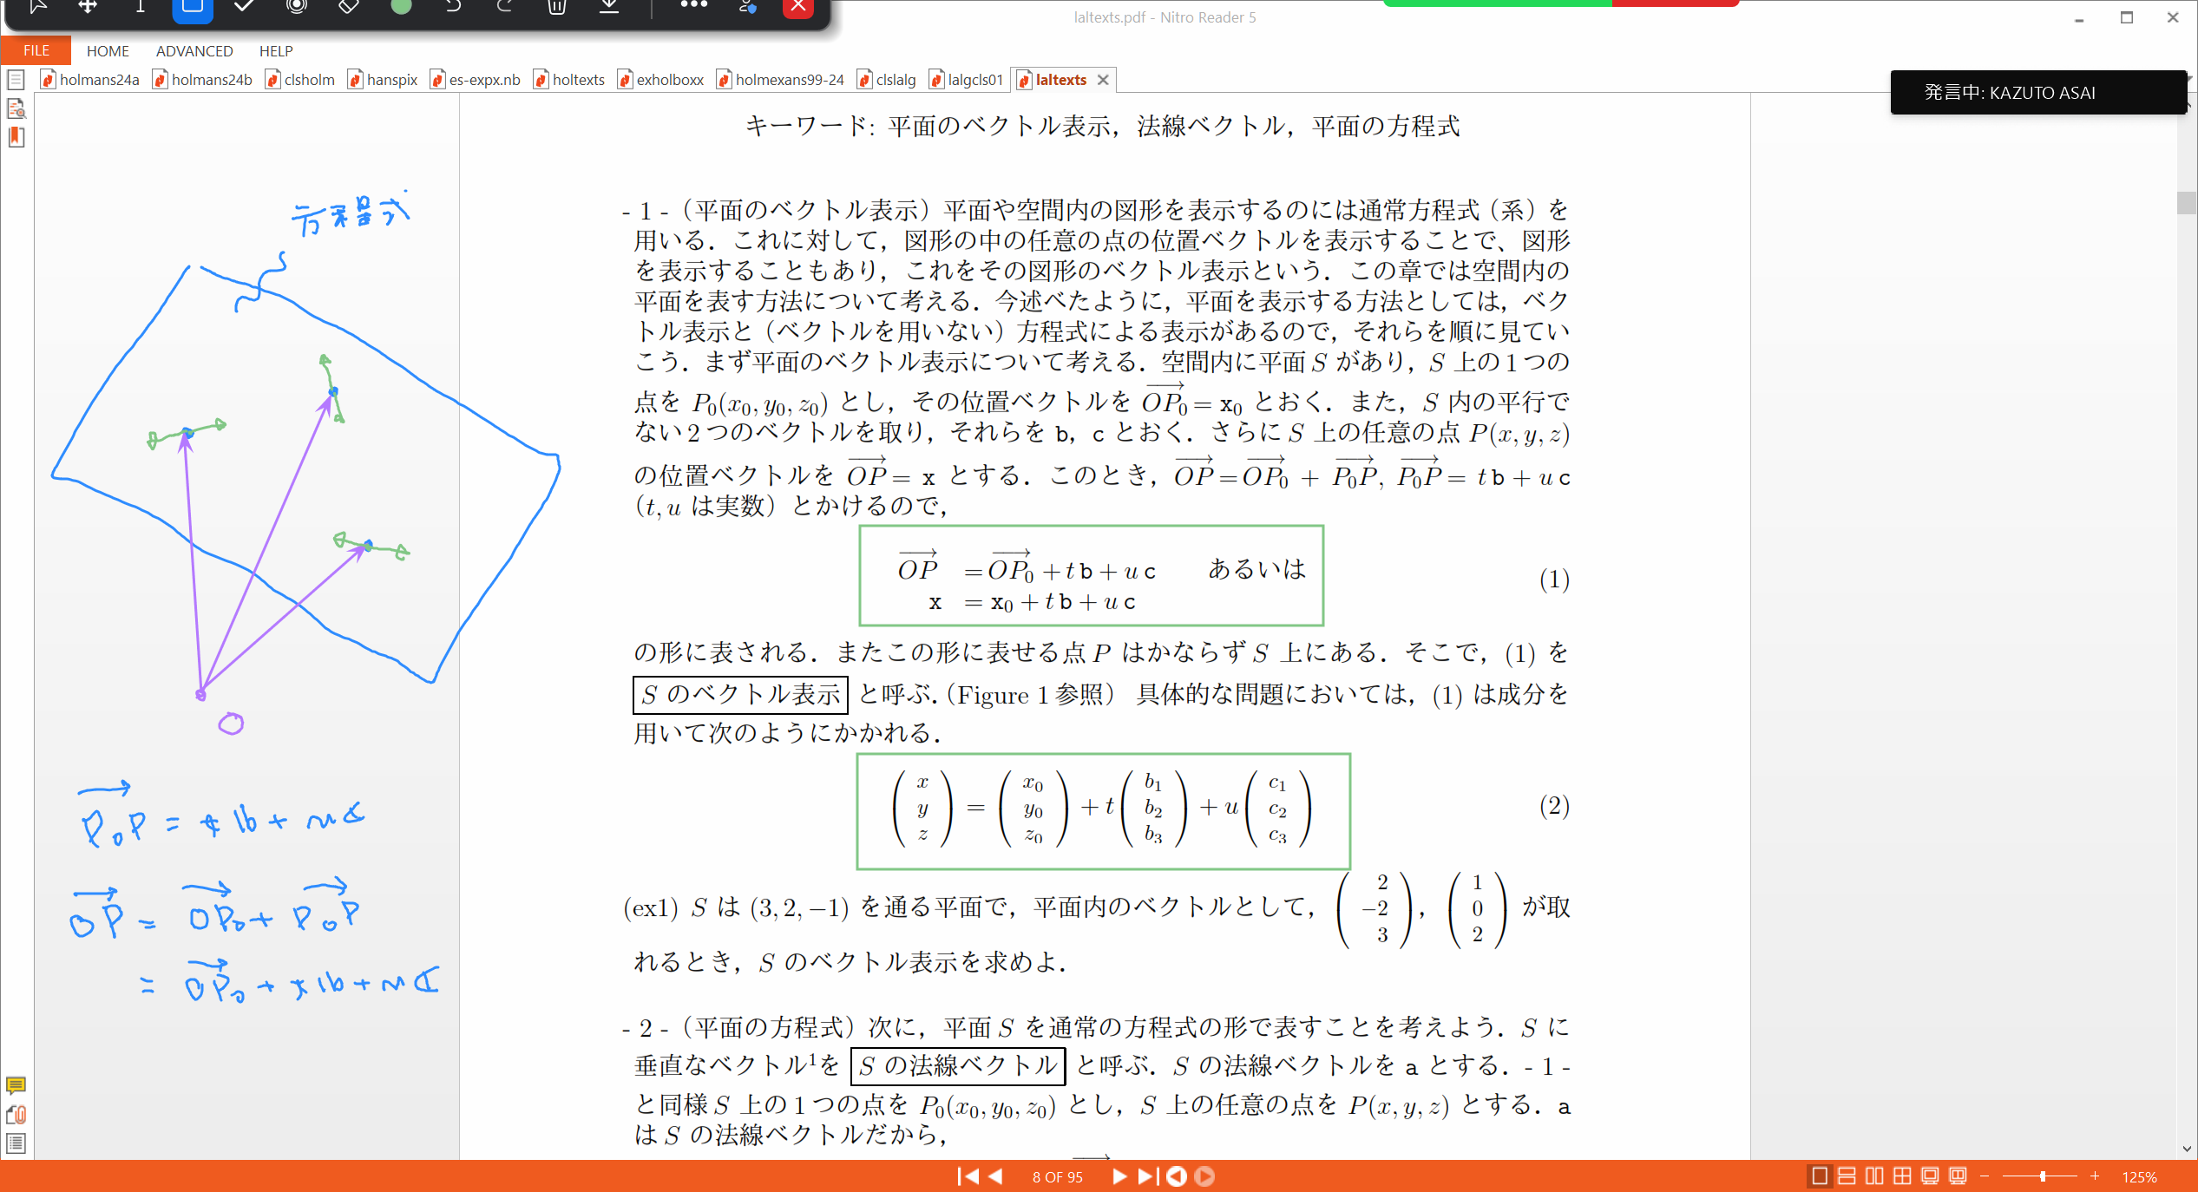The width and height of the screenshot is (2198, 1192).
Task: Go to first page
Action: [968, 1176]
